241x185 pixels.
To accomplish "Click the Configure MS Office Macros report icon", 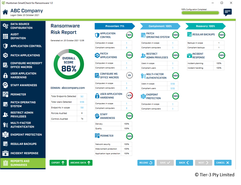I will (x=97, y=76).
